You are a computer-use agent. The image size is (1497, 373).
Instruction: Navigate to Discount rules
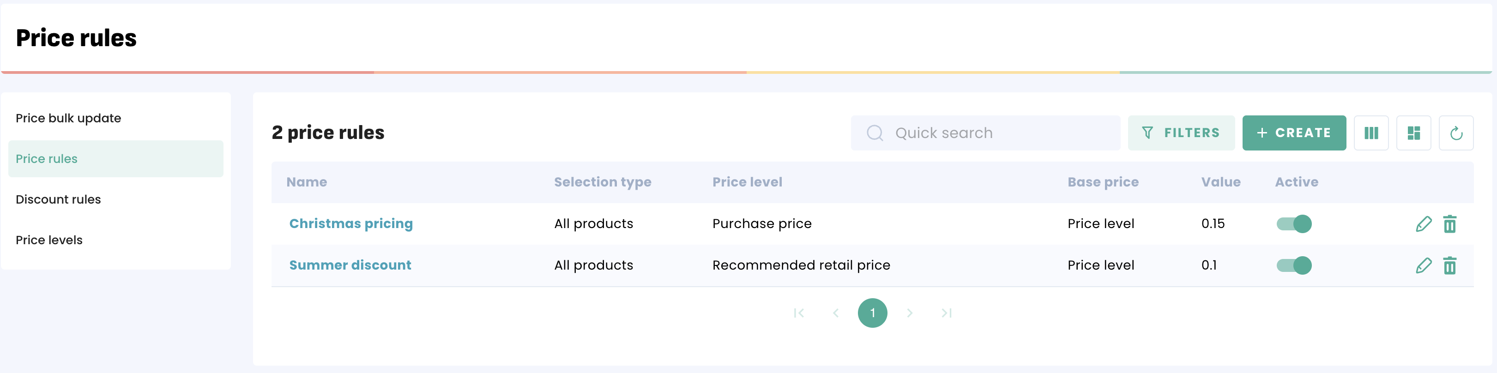(x=58, y=199)
